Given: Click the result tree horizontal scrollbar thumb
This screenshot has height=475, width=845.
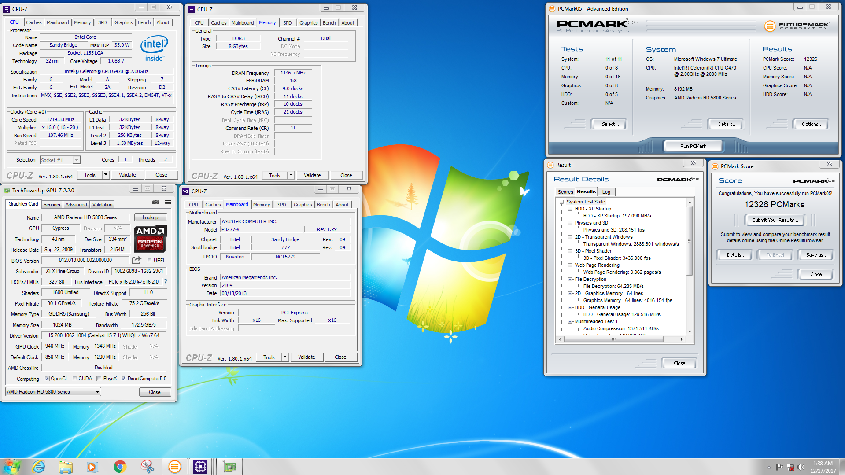Looking at the screenshot, I should 613,339.
